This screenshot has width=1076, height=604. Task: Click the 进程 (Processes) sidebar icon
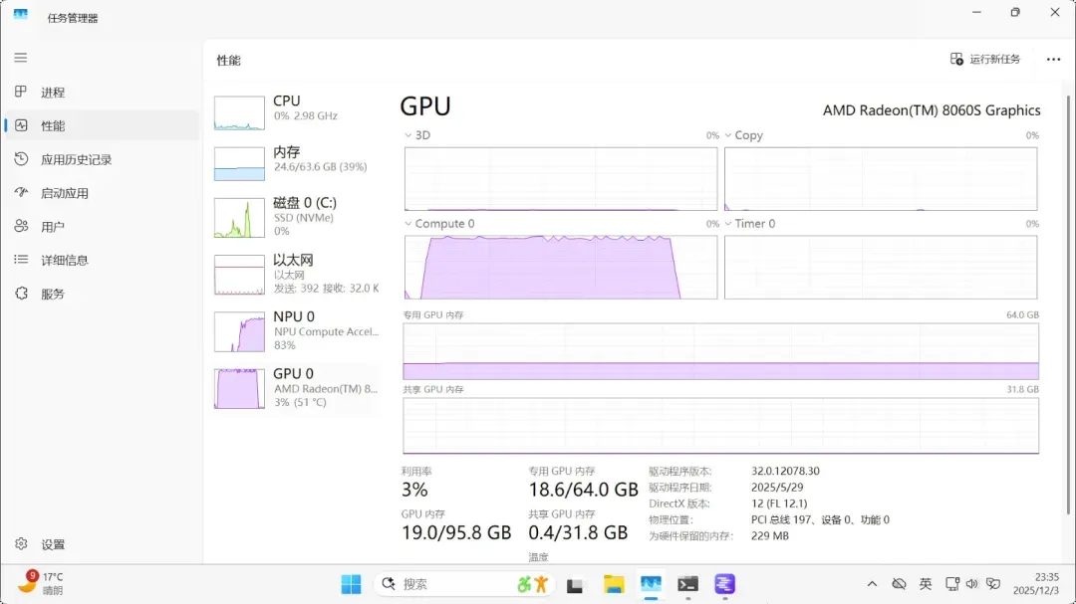click(x=21, y=92)
